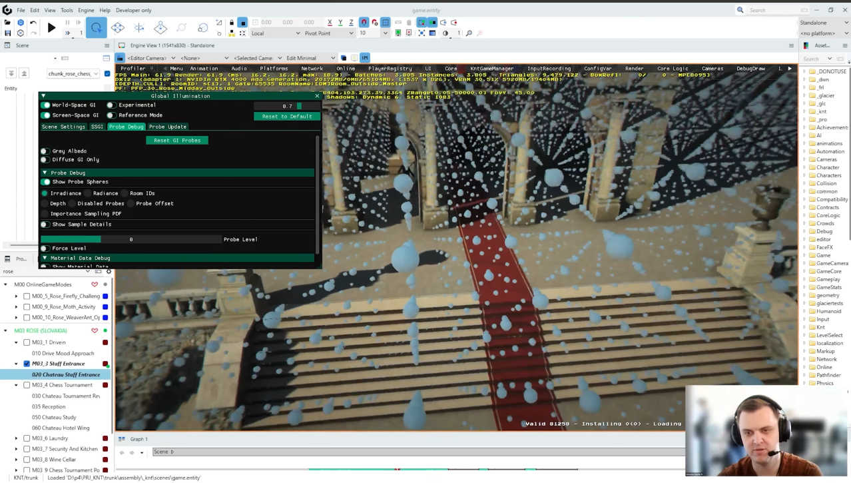Screen dimensions: 851x483
Task: Click the padlock icon in the toolbar
Action: click(x=232, y=23)
